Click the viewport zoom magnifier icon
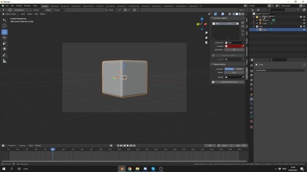 pos(206,33)
